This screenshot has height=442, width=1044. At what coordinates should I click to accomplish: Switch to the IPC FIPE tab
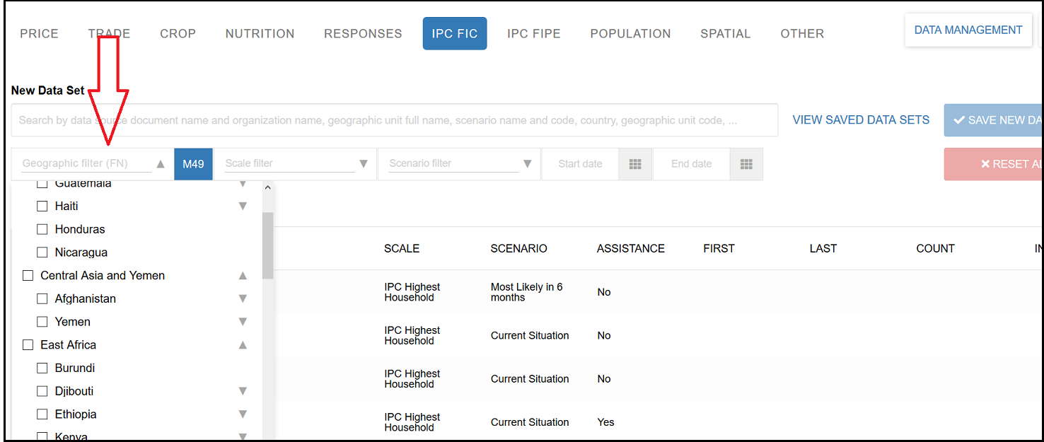coord(533,33)
